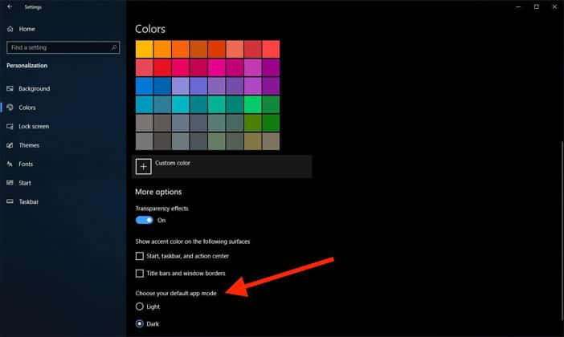The height and width of the screenshot is (337, 564).
Task: Click the back arrow in Settings
Action: tap(10, 6)
